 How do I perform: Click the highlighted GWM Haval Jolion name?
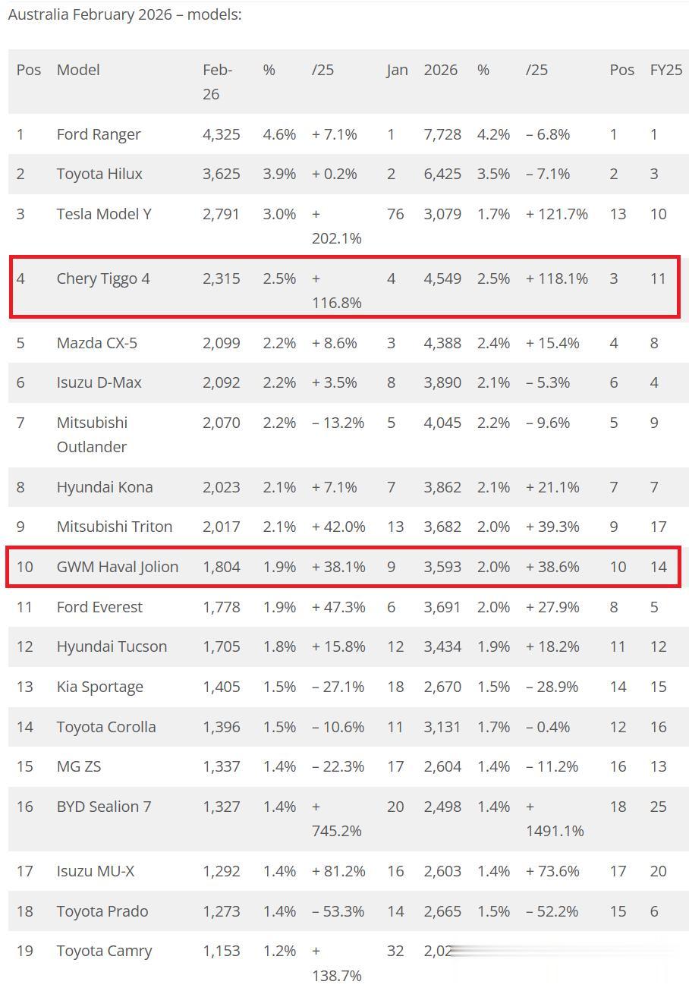coord(118,567)
